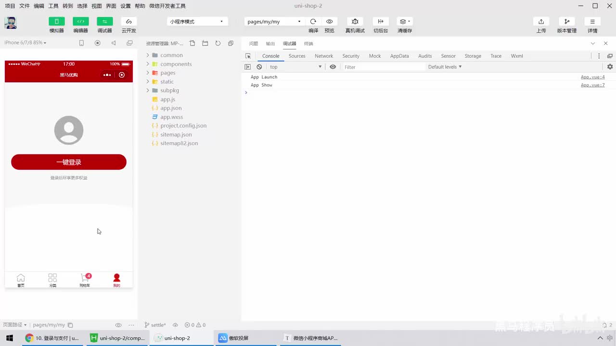
Task: Open the Default levels dropdown
Action: pos(445,67)
